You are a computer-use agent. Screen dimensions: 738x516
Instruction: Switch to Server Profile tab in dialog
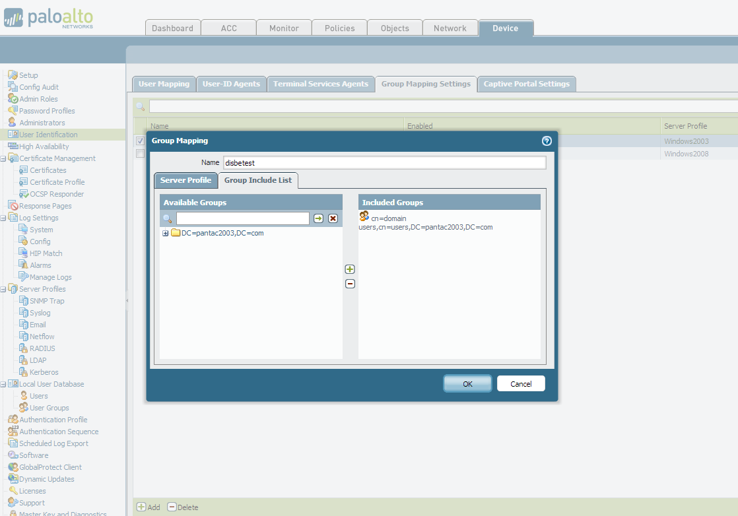[186, 180]
